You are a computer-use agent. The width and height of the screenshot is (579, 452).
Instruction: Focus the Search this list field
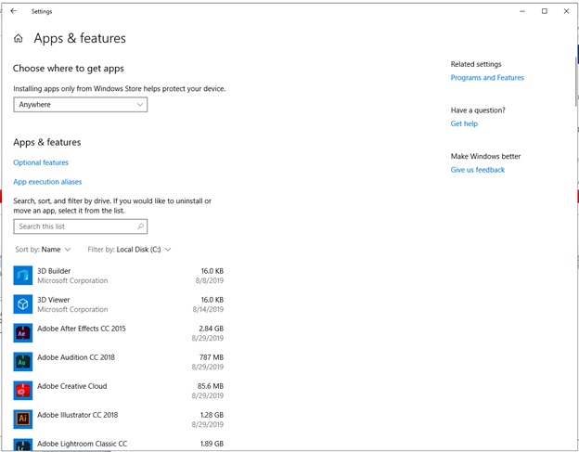coord(81,226)
